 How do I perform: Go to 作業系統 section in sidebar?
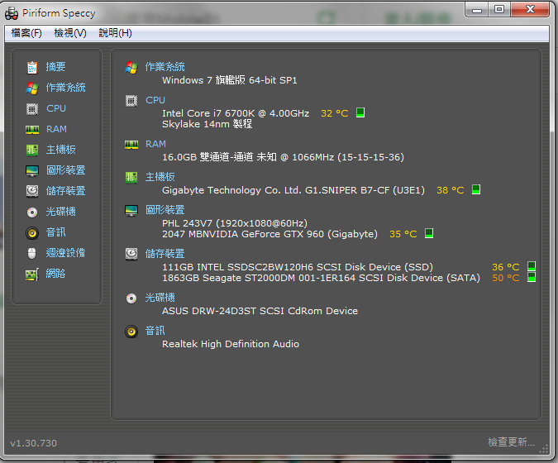[66, 88]
